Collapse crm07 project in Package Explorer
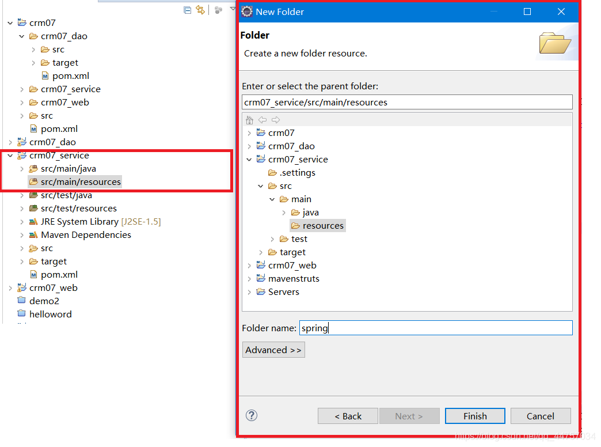The height and width of the screenshot is (447, 601). (x=10, y=24)
